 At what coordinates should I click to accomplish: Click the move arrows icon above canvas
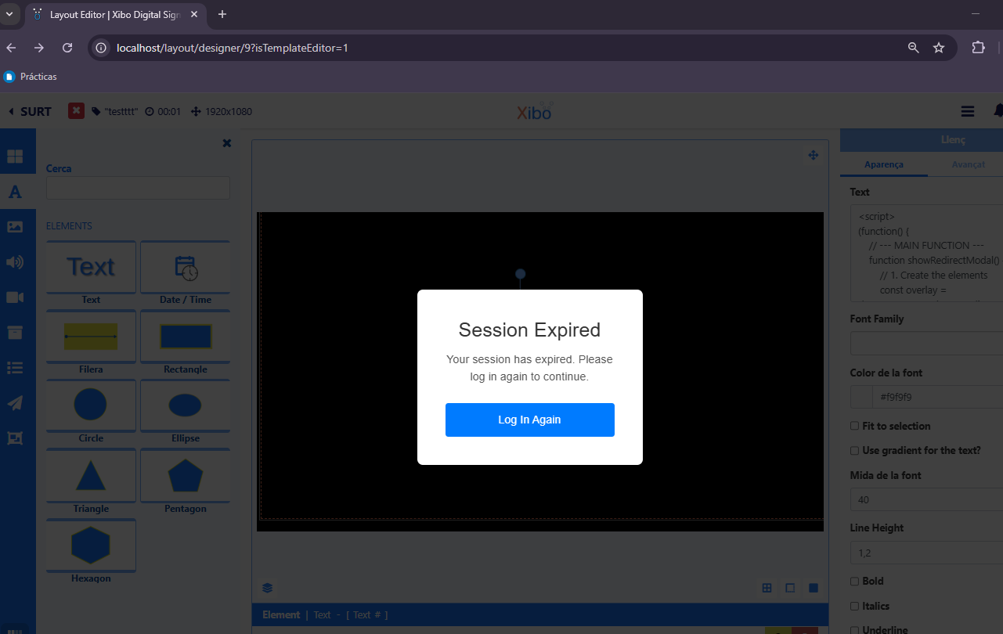click(x=814, y=155)
